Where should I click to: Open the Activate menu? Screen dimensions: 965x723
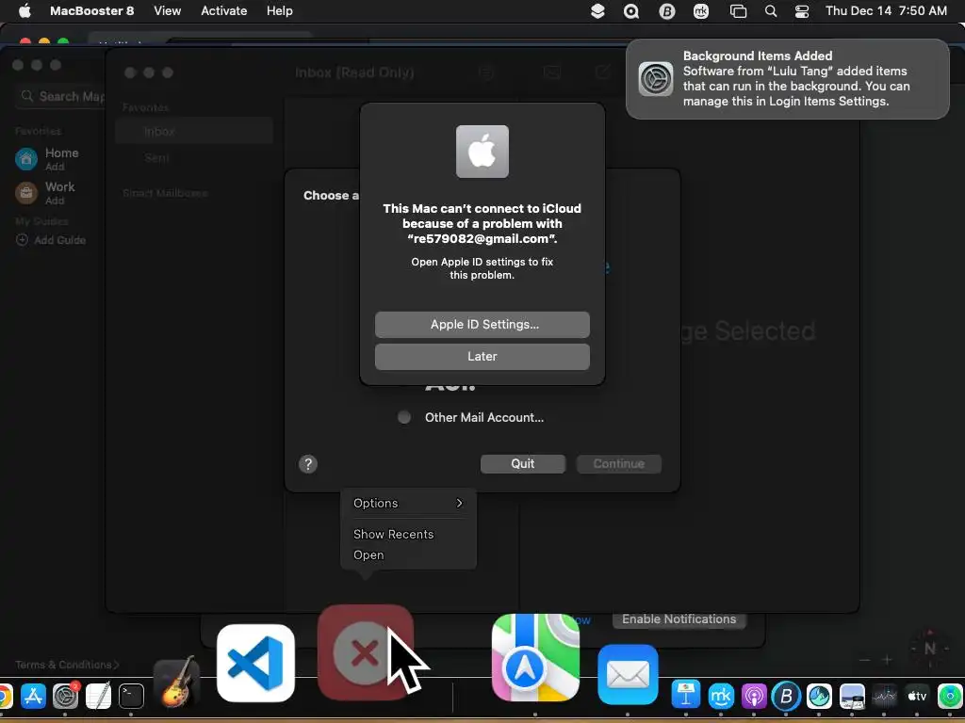[x=224, y=11]
